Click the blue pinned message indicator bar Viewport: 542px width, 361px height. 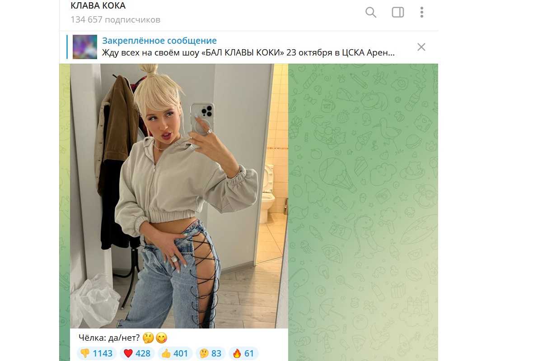pos(67,47)
